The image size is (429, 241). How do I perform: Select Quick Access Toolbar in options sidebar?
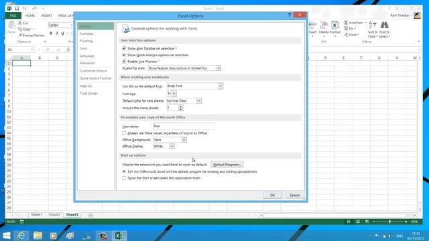click(95, 78)
